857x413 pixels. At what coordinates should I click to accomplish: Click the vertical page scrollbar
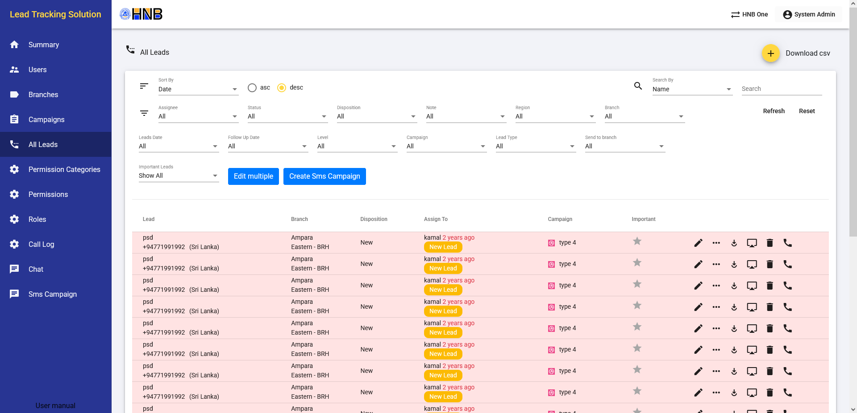(853, 120)
